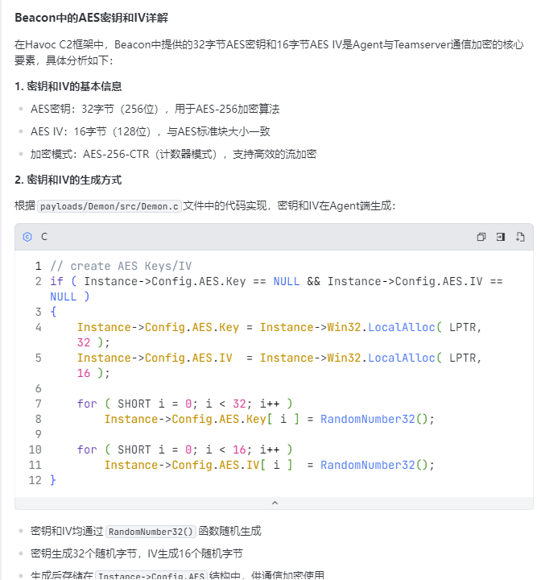
Task: Click bullet '加密模式: AES-256-CTR'
Action: point(173,154)
